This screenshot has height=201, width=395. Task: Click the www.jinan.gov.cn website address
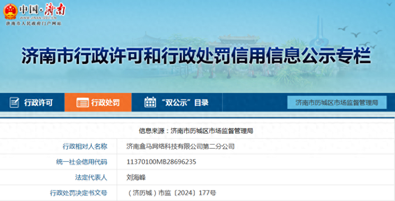40,18
